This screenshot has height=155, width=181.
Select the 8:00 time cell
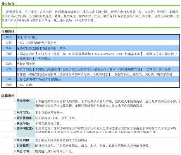click(9, 37)
